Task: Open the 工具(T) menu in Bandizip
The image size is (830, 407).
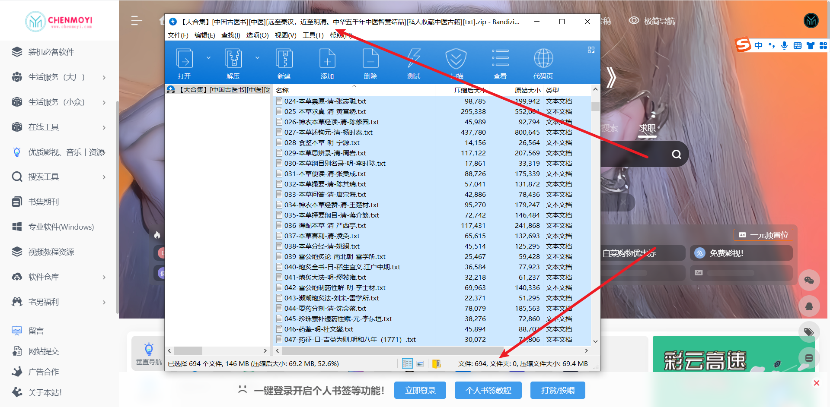Action: click(x=313, y=35)
